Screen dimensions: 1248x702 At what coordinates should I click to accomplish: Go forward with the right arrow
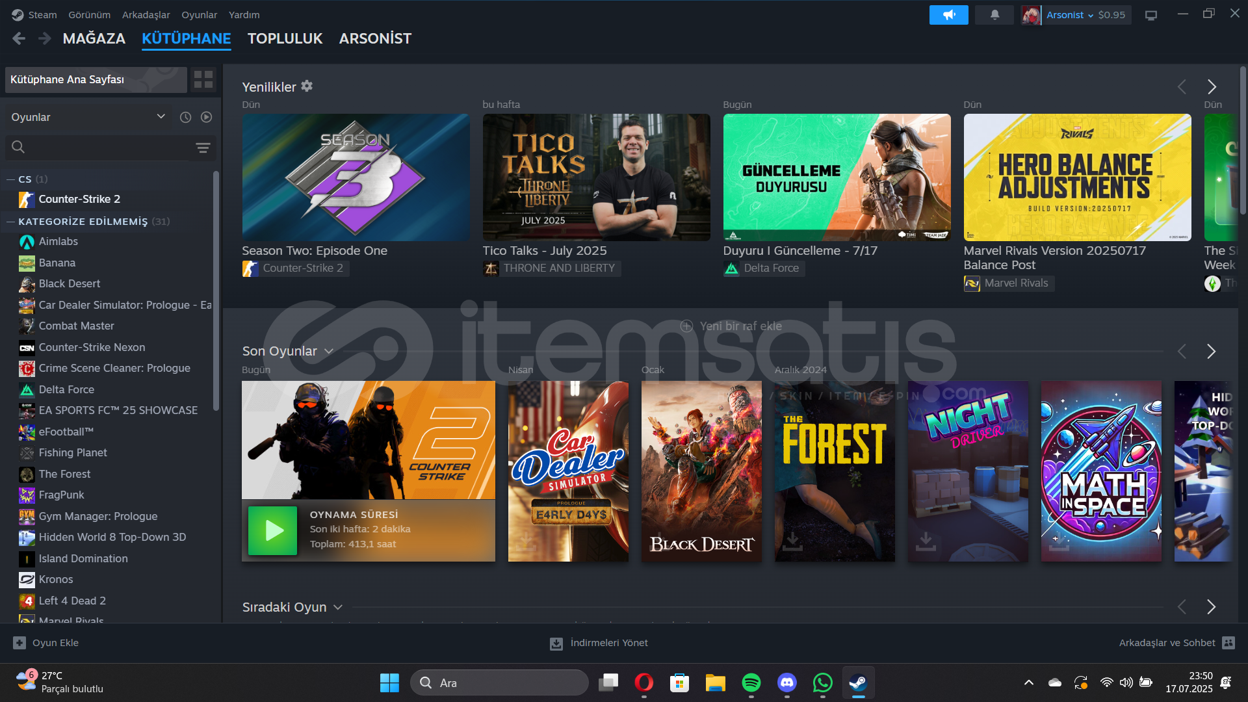coord(44,38)
